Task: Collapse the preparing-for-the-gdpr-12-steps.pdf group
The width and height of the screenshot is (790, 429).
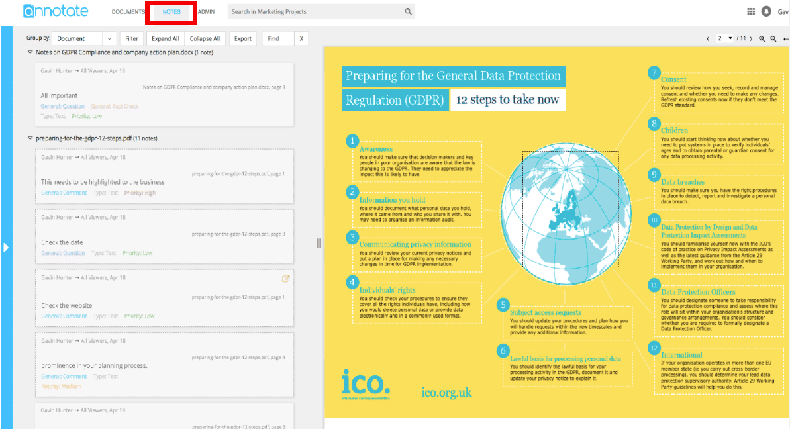Action: [x=30, y=138]
